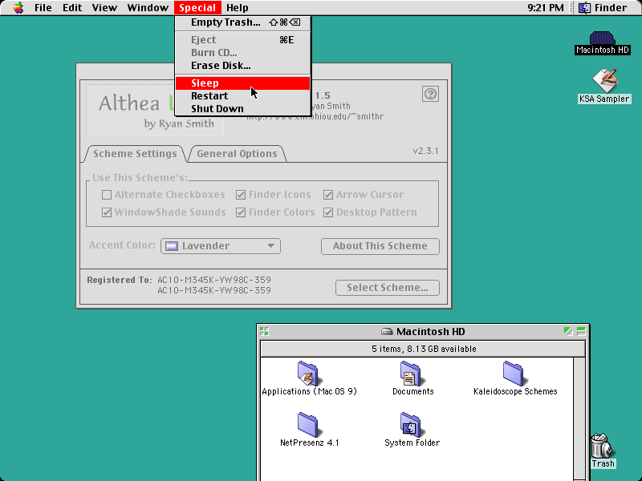
Task: Open the File menu
Action: click(43, 8)
